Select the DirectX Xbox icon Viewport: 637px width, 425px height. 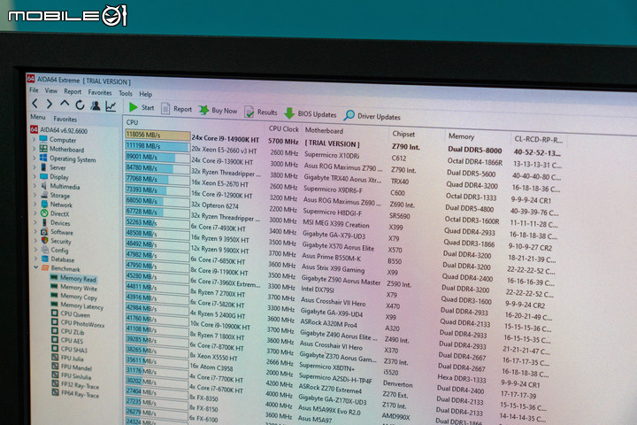[44, 213]
